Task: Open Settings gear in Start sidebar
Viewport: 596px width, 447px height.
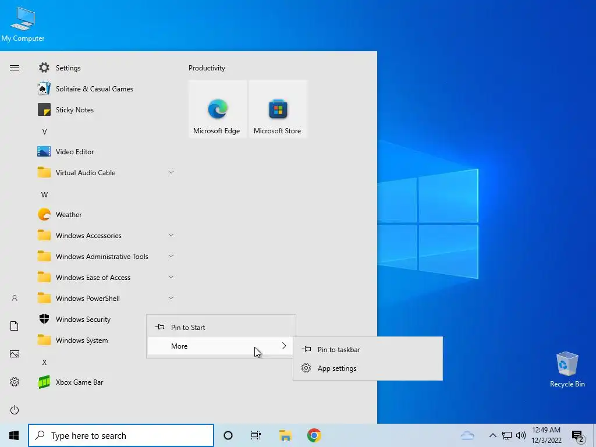Action: coord(15,382)
